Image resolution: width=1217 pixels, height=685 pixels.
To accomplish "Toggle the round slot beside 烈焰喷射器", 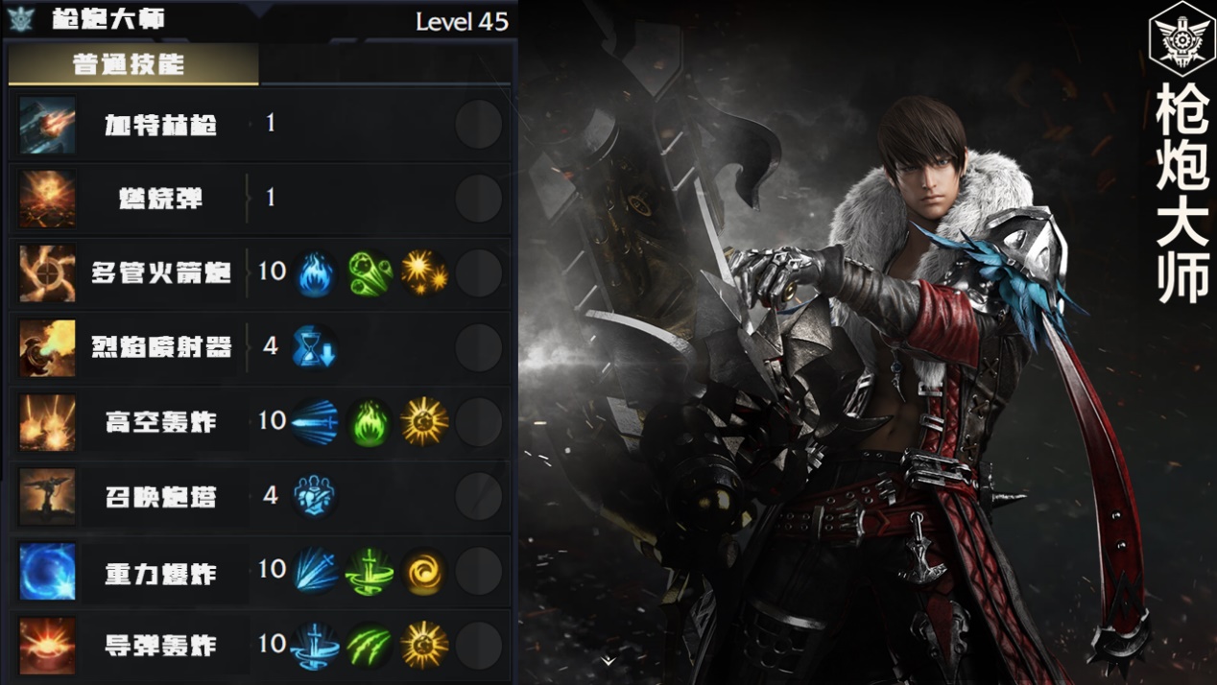I will click(479, 347).
